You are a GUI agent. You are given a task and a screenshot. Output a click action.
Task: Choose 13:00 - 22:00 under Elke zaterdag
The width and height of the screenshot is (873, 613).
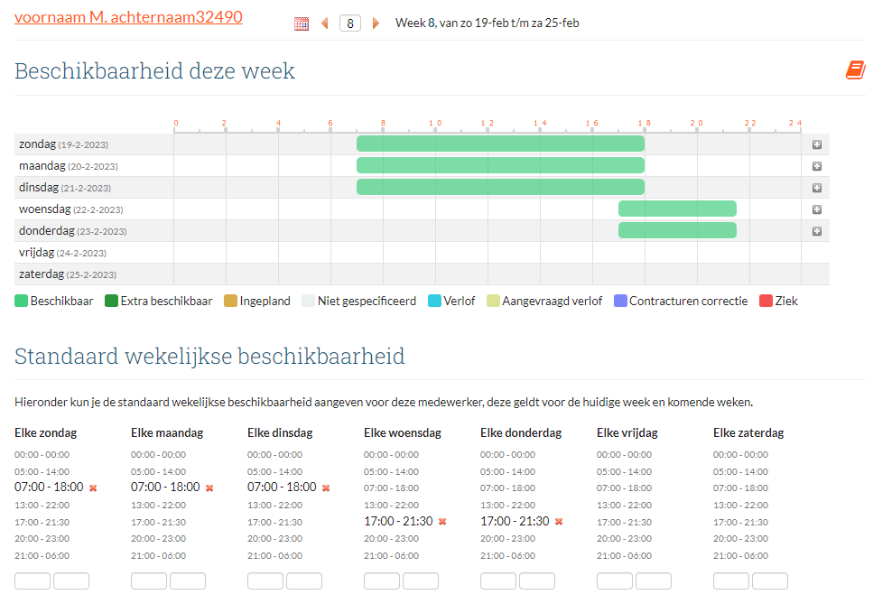click(x=740, y=505)
